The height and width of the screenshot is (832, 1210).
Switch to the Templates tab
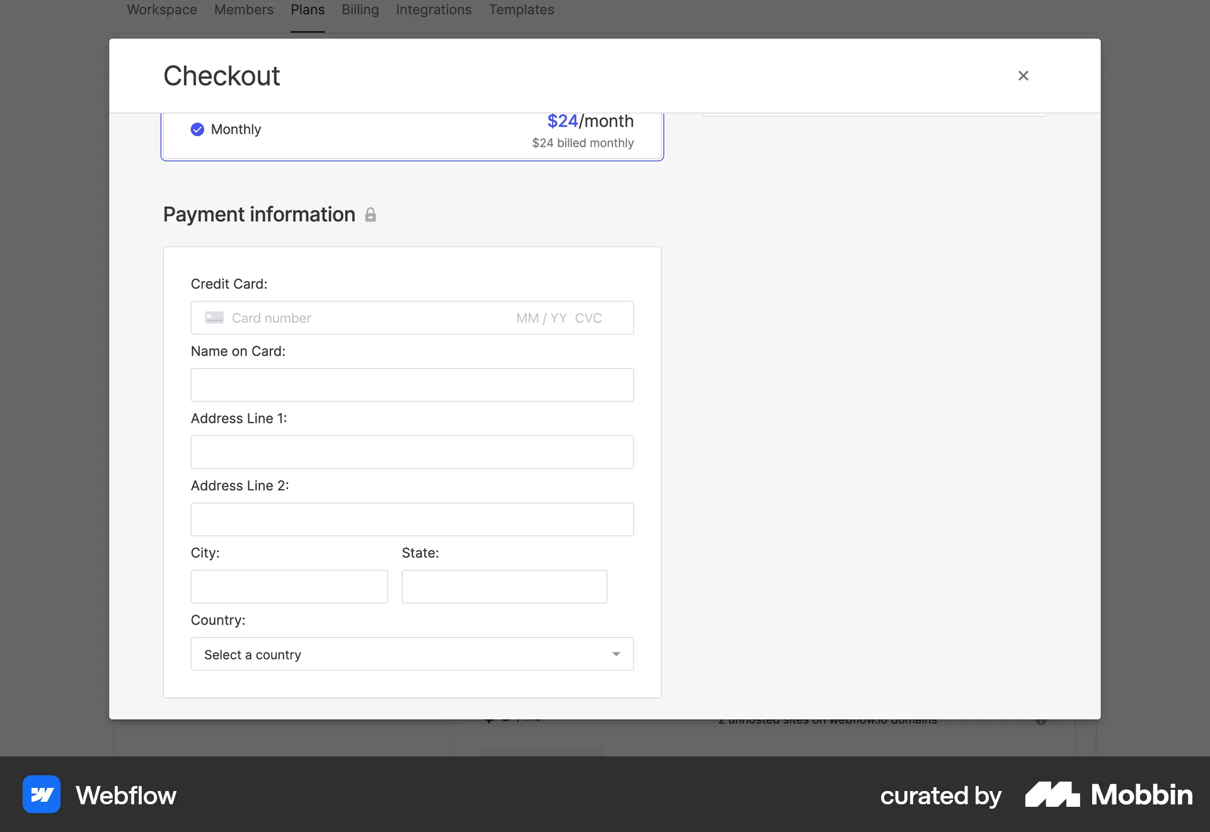[x=521, y=9]
